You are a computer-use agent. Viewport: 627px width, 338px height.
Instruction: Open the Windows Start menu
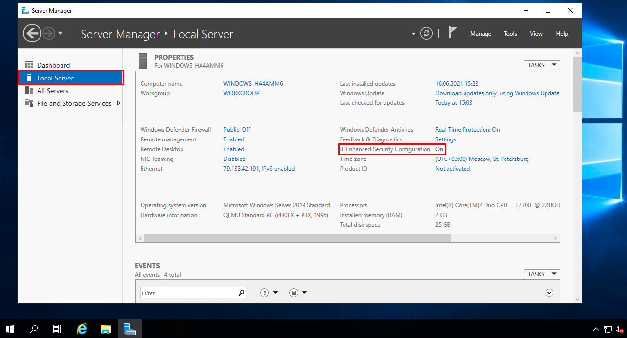(x=10, y=329)
